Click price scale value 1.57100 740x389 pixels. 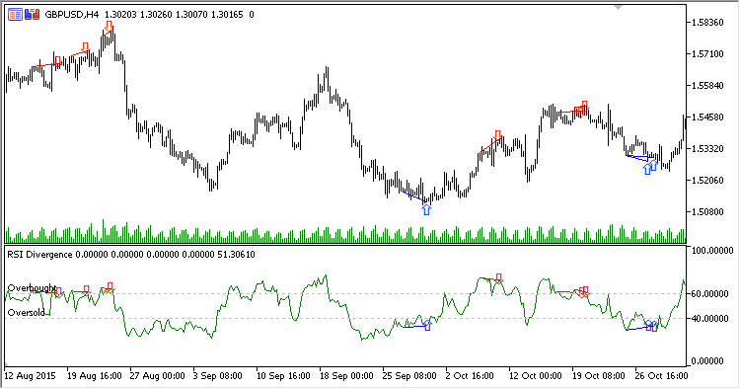pyautogui.click(x=707, y=54)
